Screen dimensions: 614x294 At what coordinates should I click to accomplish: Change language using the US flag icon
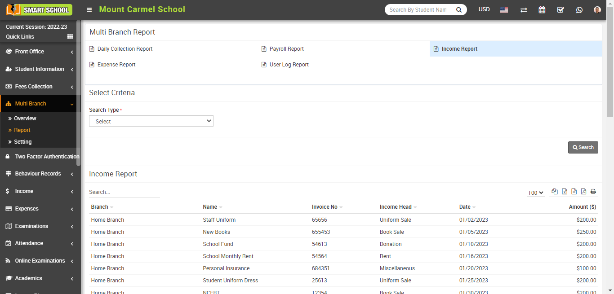coord(504,10)
